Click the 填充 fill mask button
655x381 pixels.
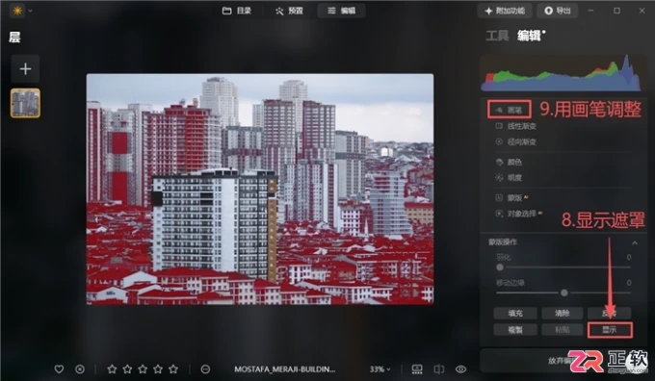[515, 314]
